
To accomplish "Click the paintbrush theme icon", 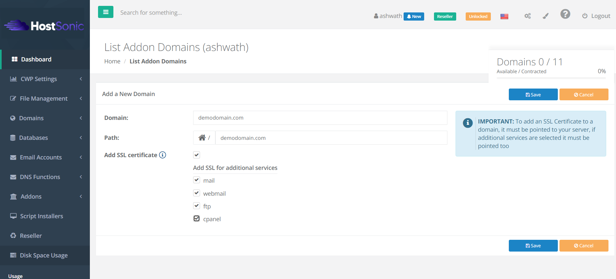I will point(545,16).
